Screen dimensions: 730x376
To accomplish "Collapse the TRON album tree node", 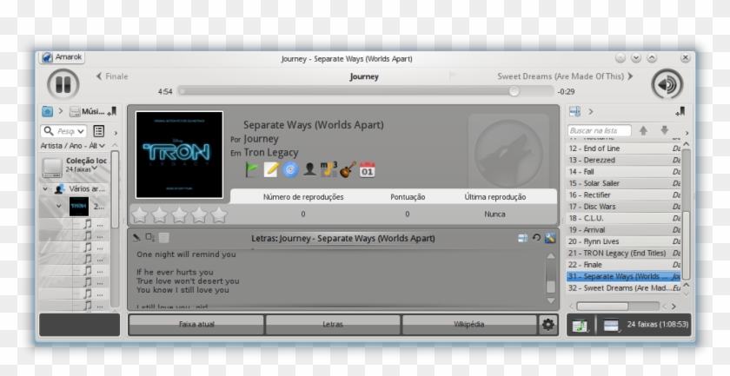I will coord(59,206).
